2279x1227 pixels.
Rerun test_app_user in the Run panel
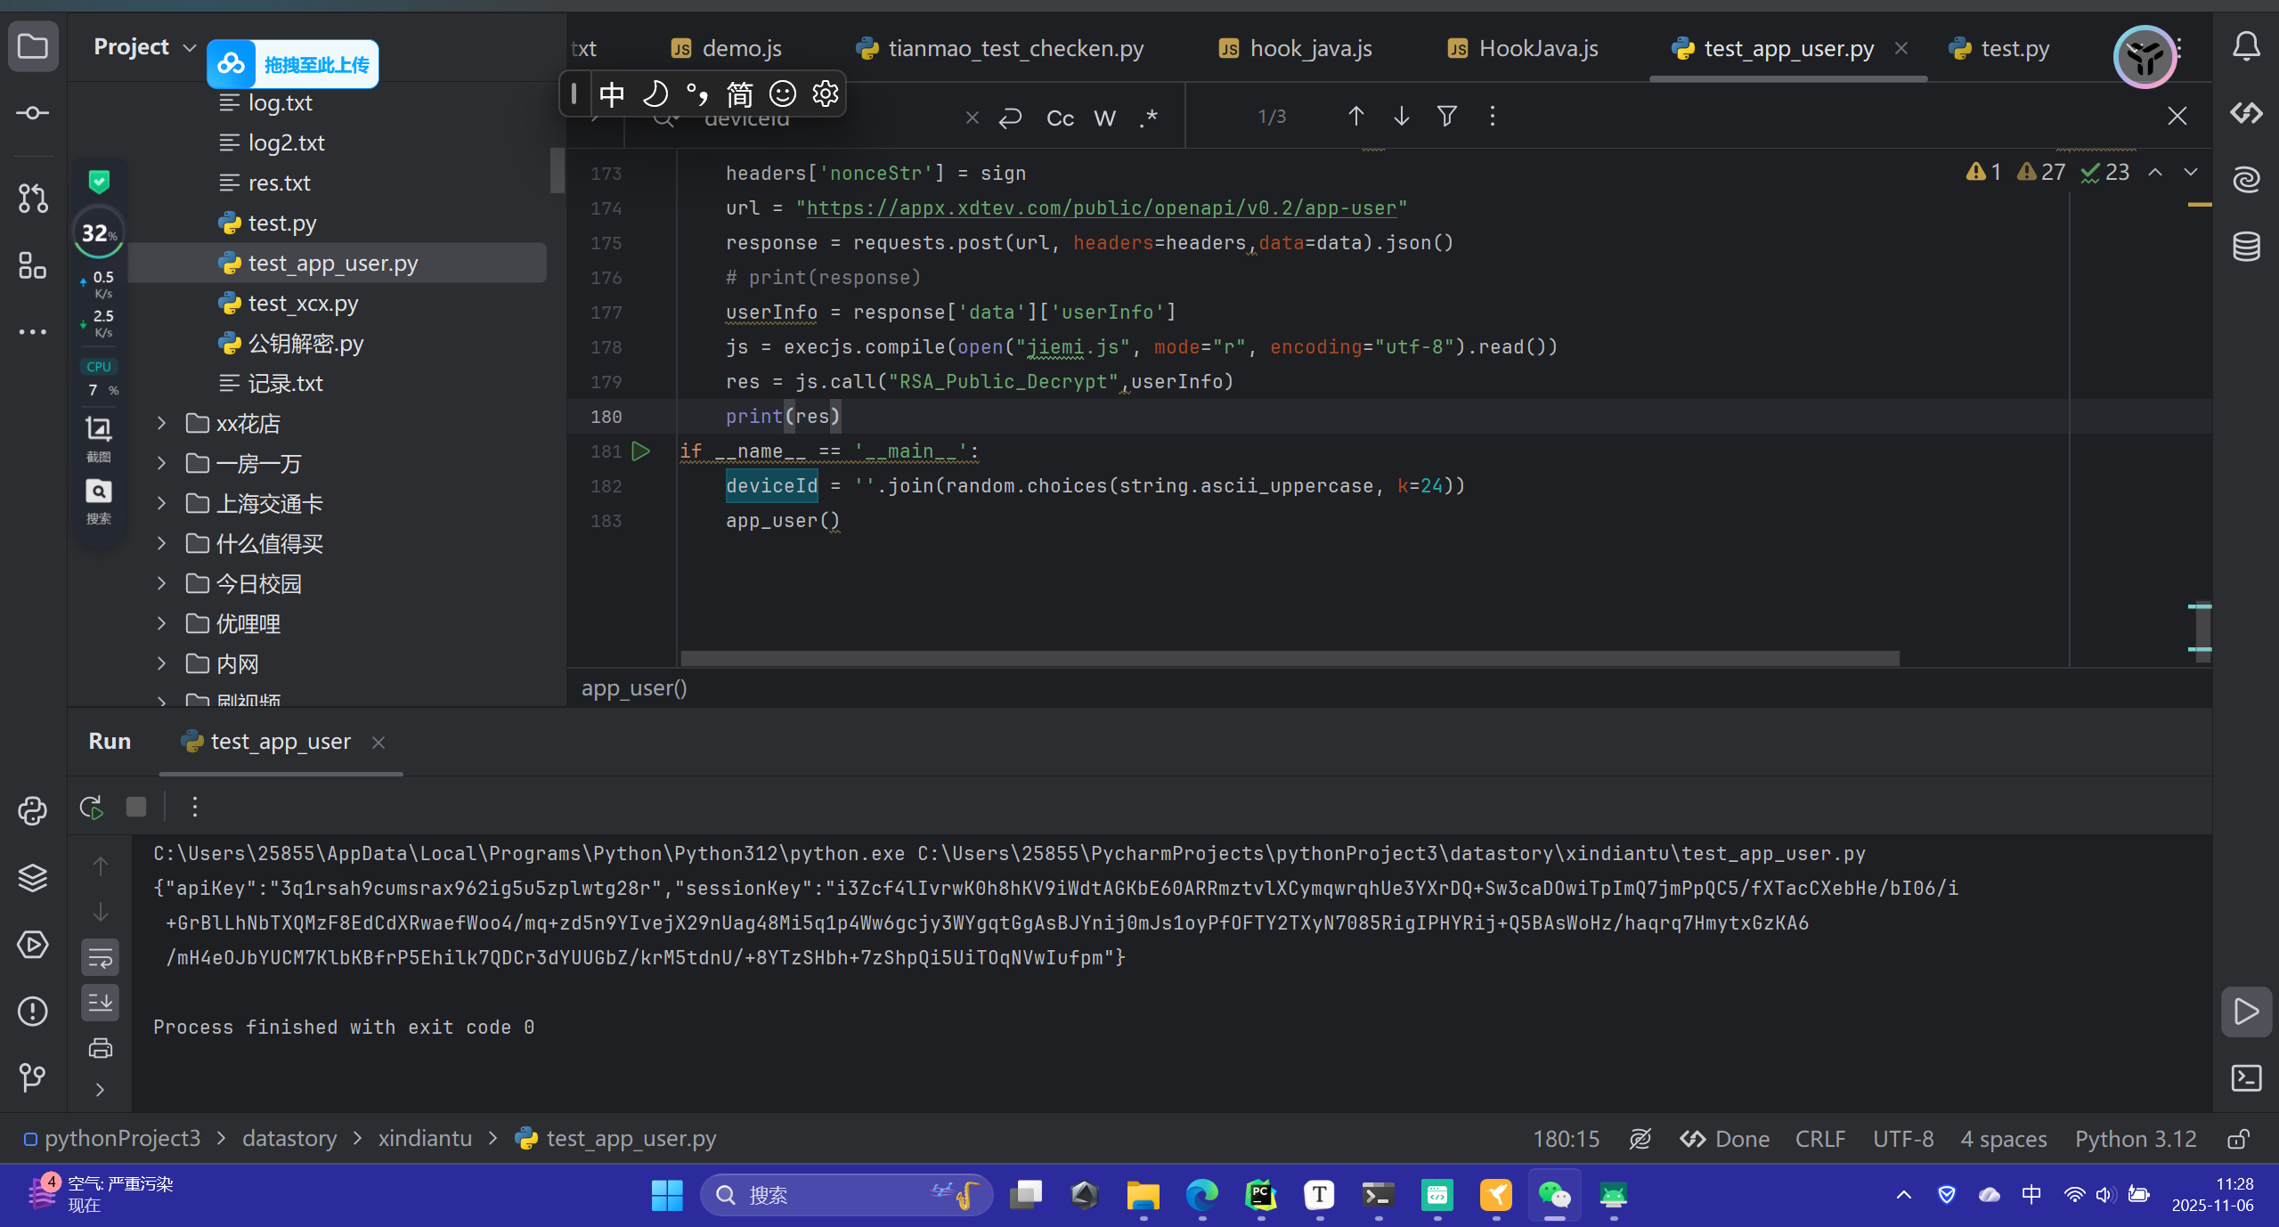(92, 807)
